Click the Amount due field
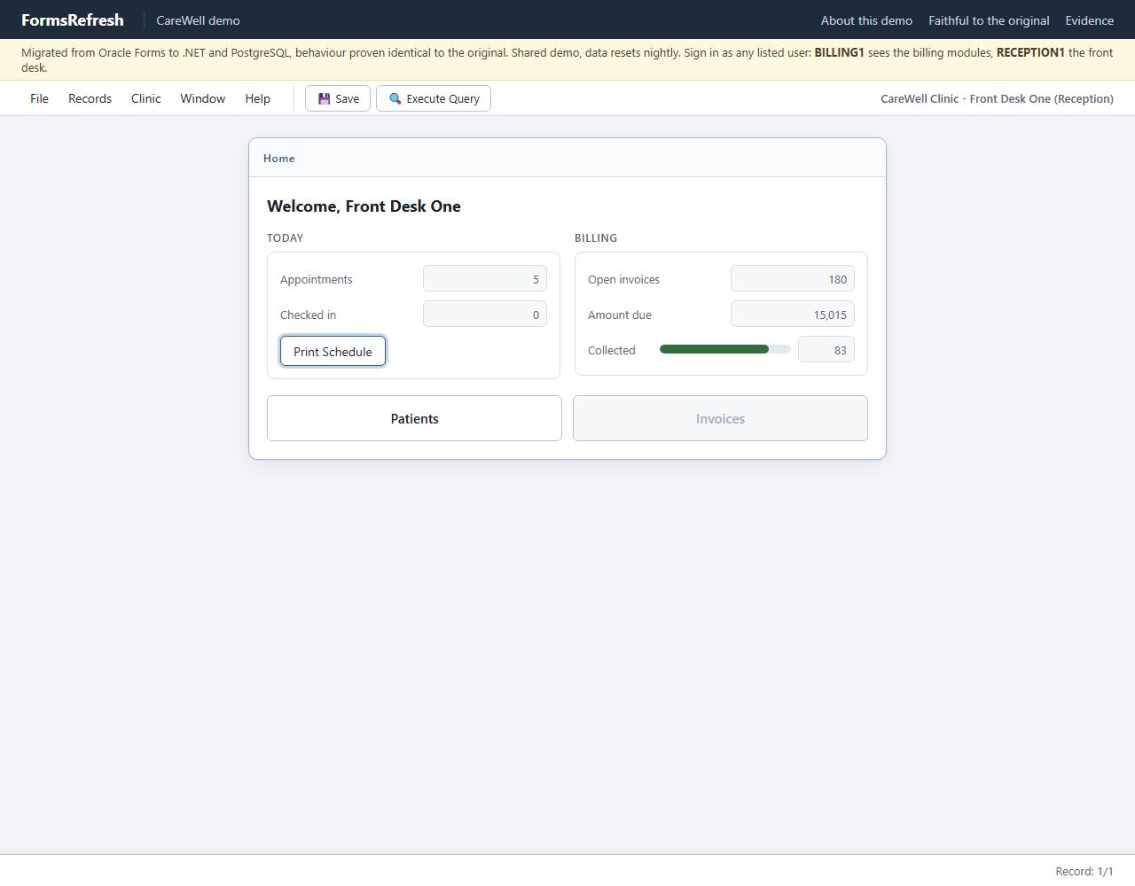This screenshot has height=886, width=1135. [x=793, y=314]
